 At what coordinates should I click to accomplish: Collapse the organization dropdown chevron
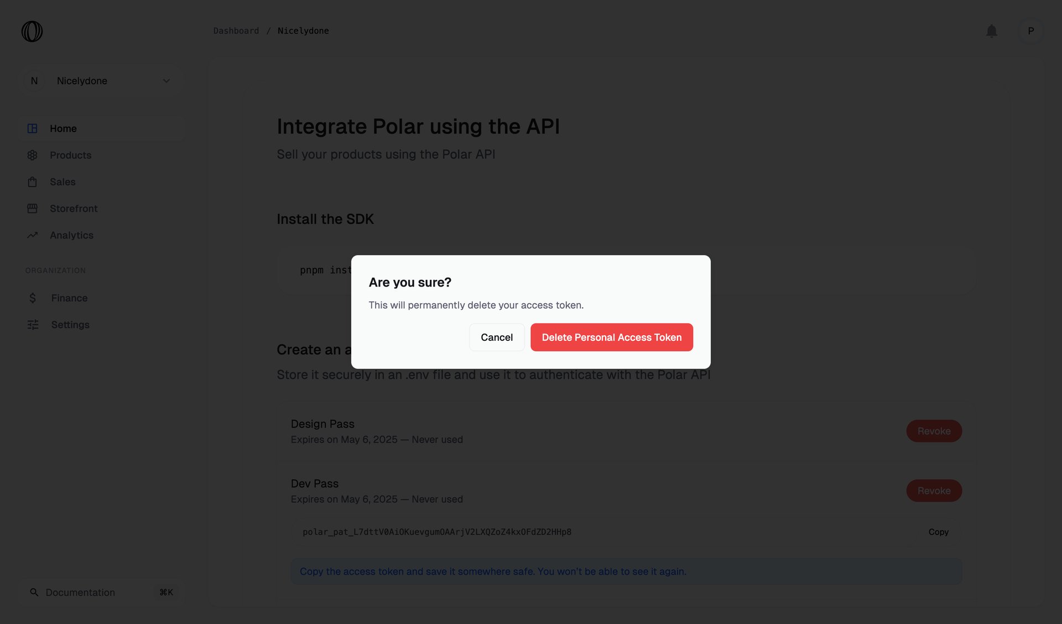tap(166, 80)
